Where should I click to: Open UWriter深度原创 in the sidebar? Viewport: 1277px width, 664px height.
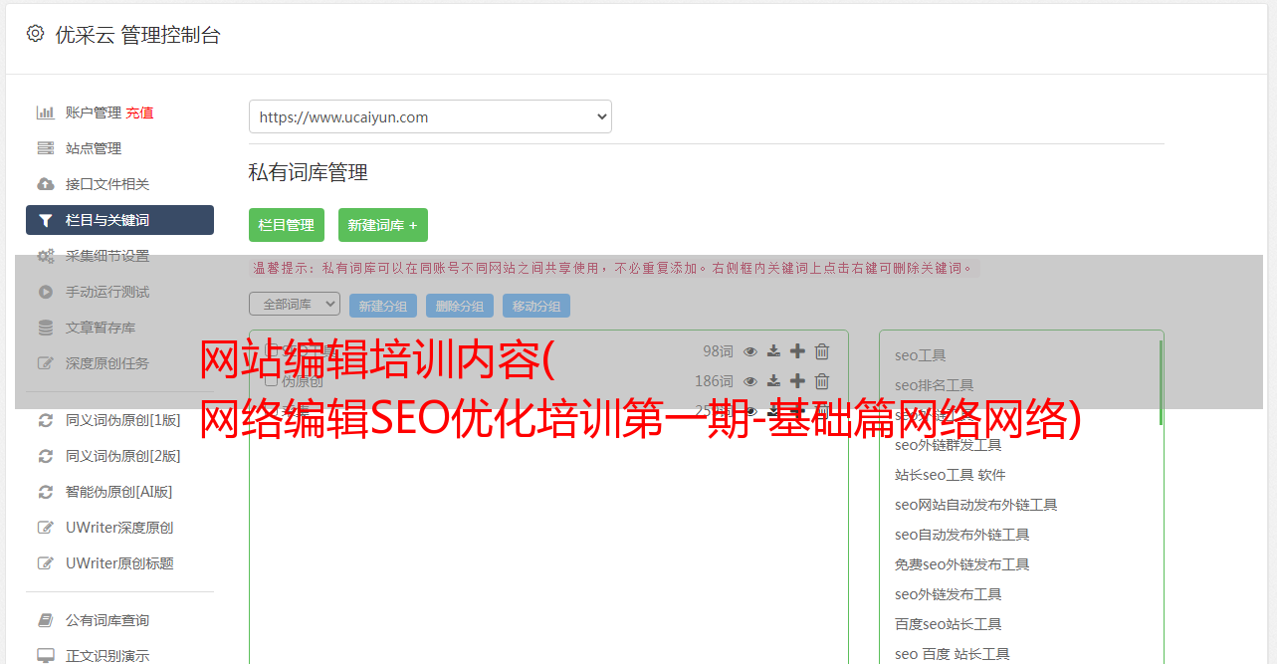pos(119,528)
